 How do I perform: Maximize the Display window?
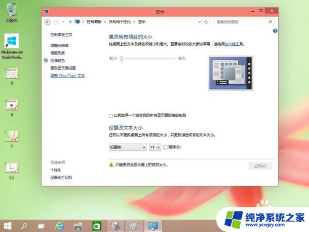261,11
